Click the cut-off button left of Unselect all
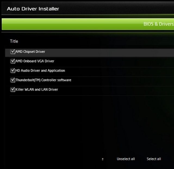Viewport: 174px width, 169px height. (102, 159)
